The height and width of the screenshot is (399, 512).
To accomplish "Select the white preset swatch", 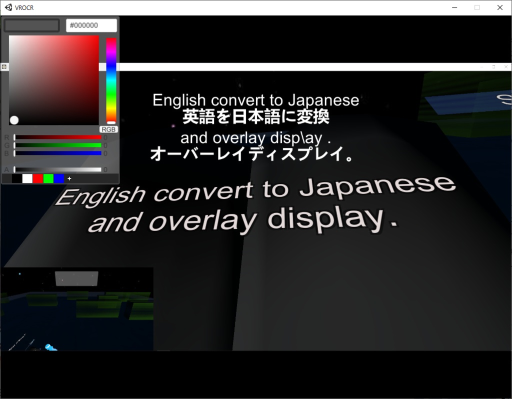I will [x=27, y=178].
